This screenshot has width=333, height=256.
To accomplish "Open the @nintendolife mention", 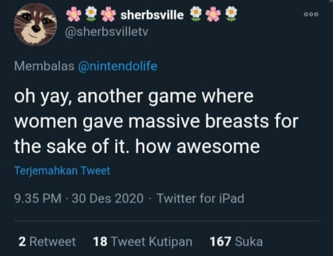I will click(117, 66).
